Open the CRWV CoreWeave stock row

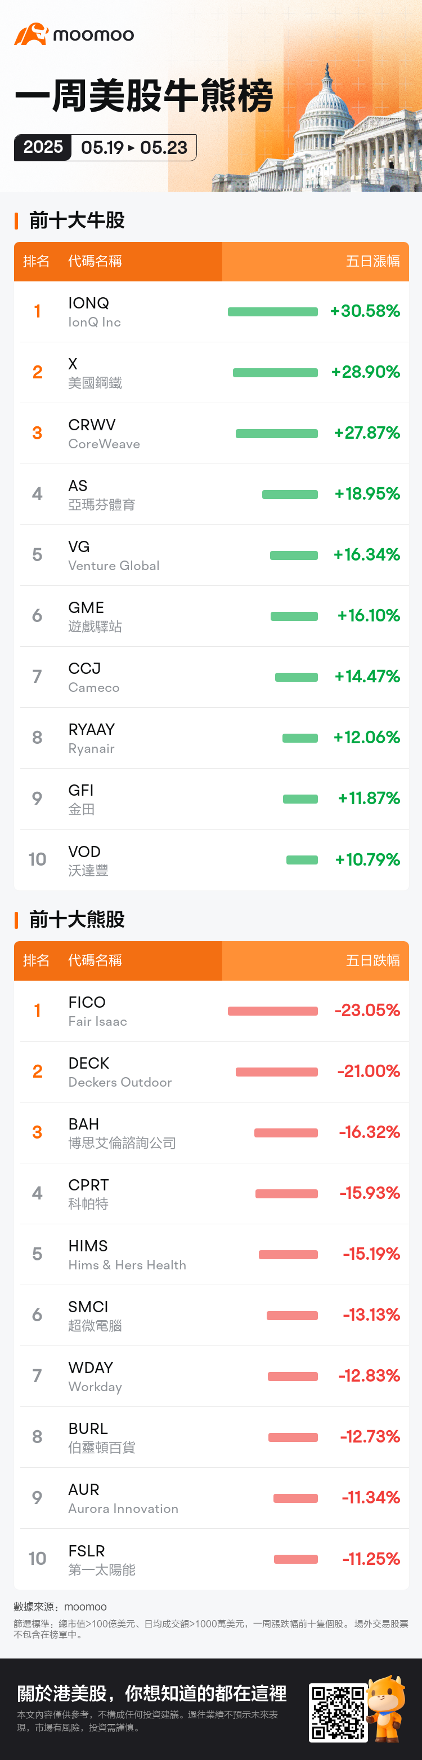212,433
